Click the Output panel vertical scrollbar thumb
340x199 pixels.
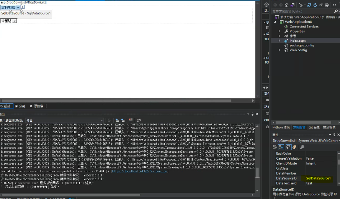click(257, 173)
